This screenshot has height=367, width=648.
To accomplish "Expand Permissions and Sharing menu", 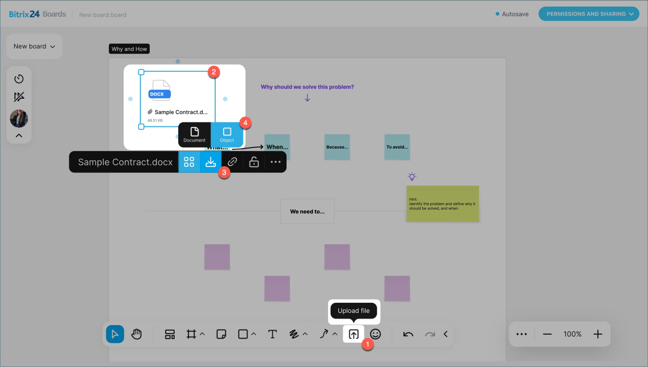I will 588,14.
